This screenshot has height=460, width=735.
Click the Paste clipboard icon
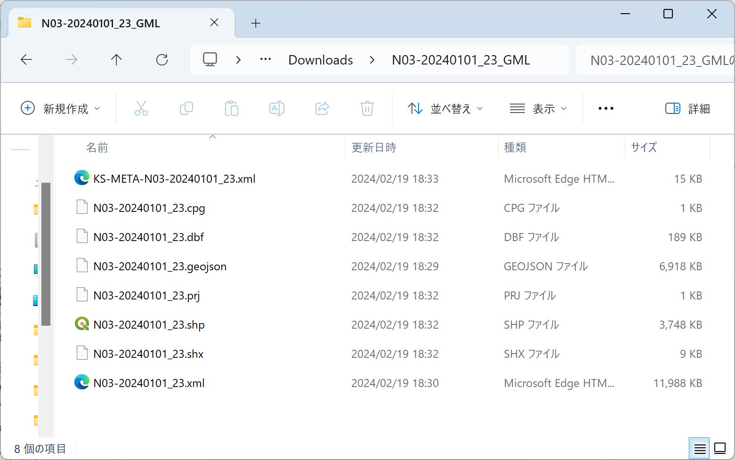231,109
